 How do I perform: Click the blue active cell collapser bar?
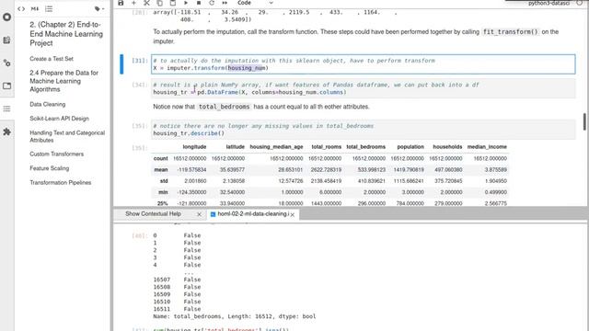coord(121,64)
